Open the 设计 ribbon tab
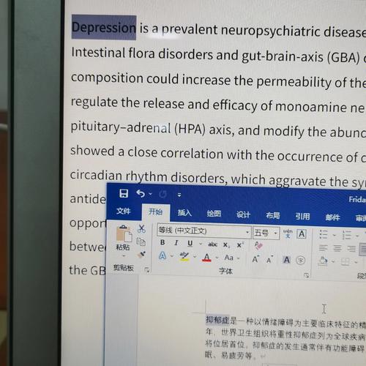The width and height of the screenshot is (366, 366). click(x=243, y=214)
